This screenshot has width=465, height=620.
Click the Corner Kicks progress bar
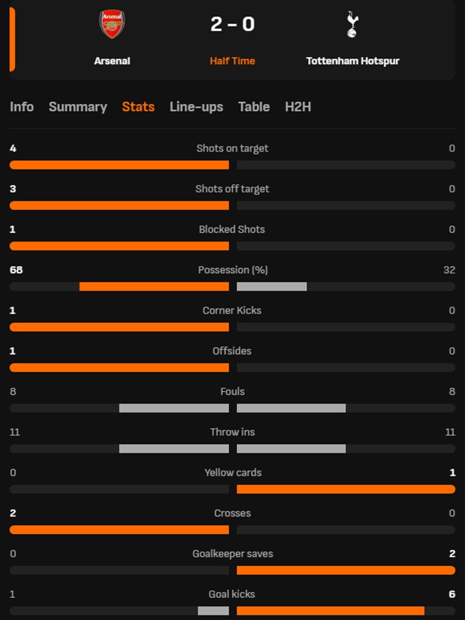pyautogui.click(x=232, y=327)
